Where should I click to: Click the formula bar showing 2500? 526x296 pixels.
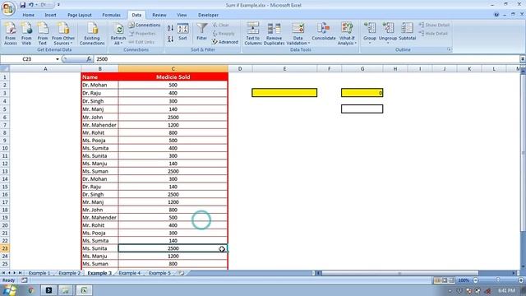pos(307,59)
